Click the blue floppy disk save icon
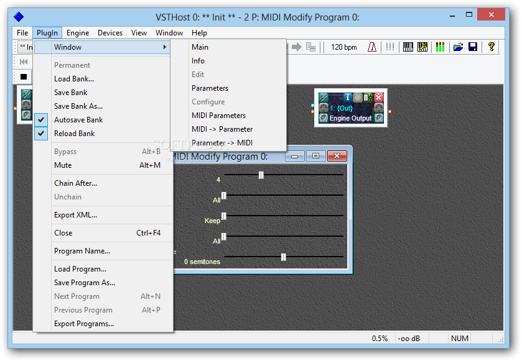The height and width of the screenshot is (361, 522). (x=473, y=47)
